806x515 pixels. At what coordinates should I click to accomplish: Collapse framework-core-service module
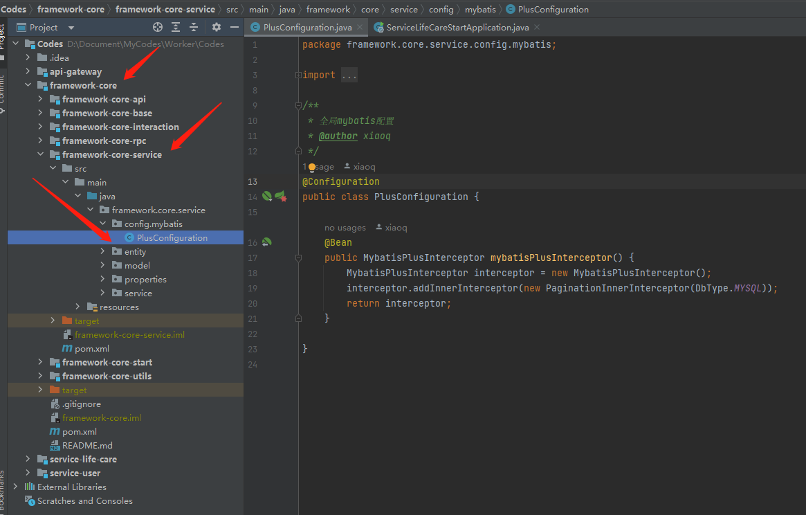point(41,154)
